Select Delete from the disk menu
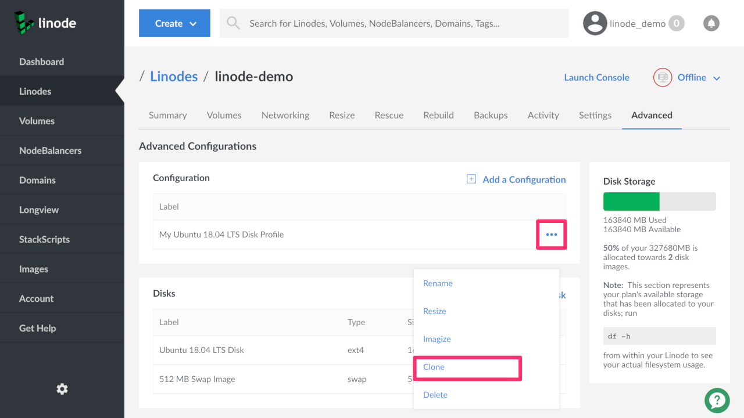Screen dimensions: 744x418 pos(435,395)
